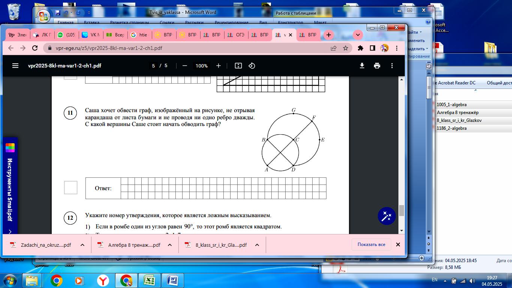Image resolution: width=512 pixels, height=288 pixels.
Task: Zoom in with the plus button
Action: (219, 66)
